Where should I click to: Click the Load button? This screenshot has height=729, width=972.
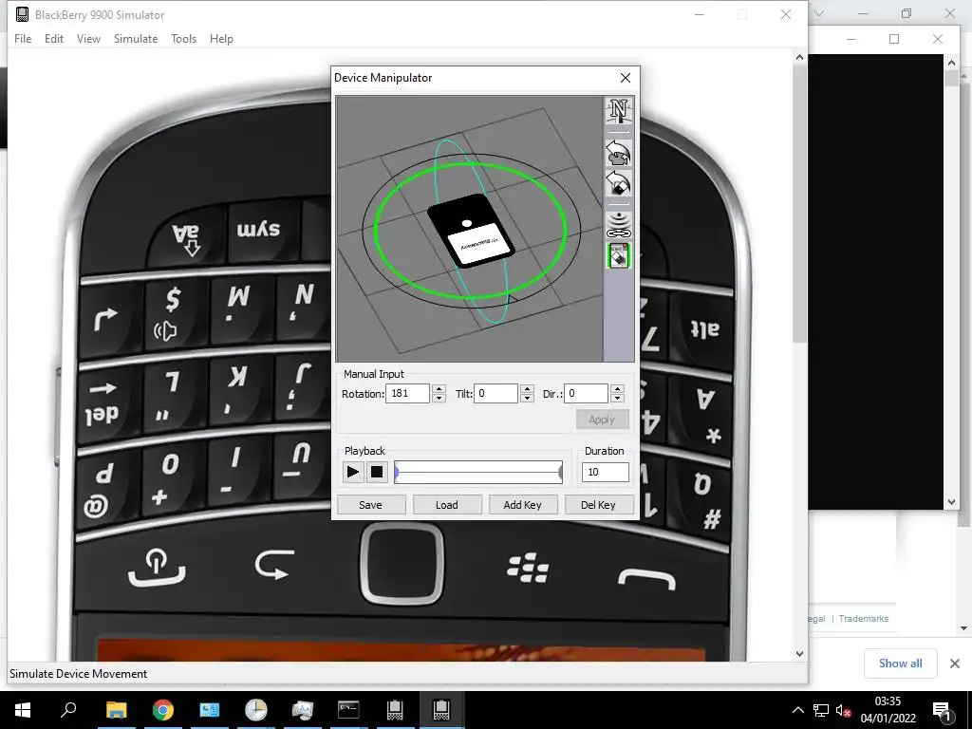[447, 505]
